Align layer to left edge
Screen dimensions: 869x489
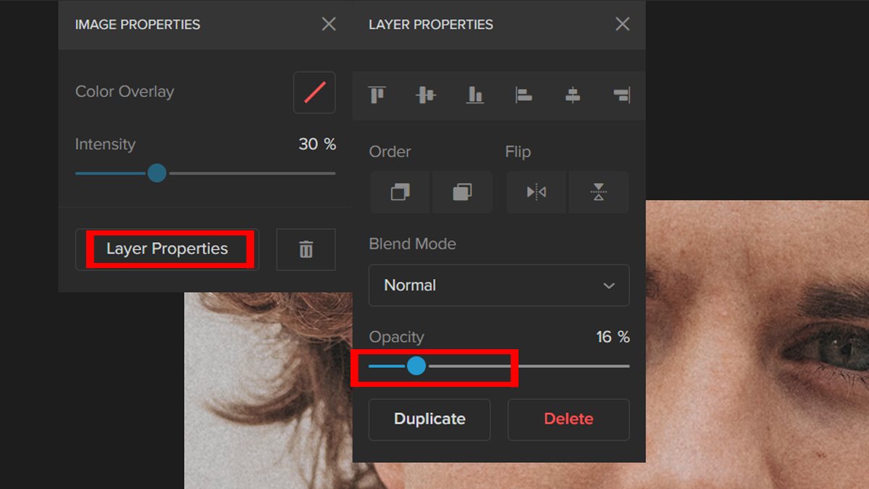coord(524,95)
